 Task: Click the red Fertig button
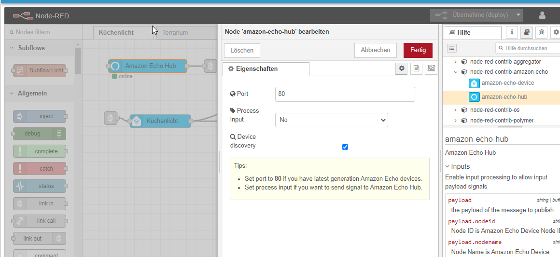[418, 50]
